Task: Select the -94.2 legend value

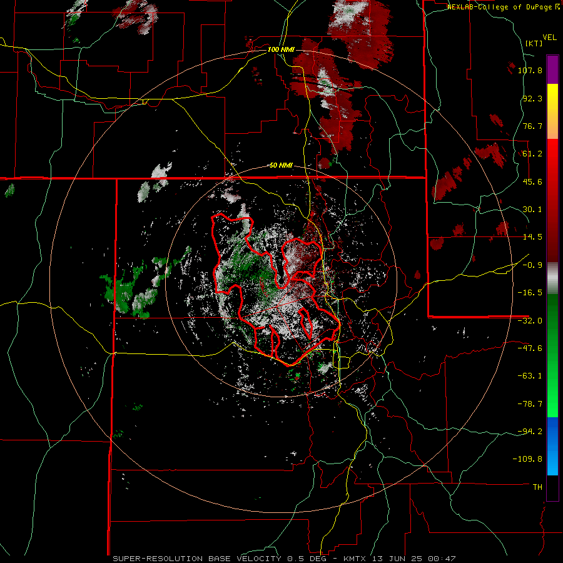Action: [x=530, y=432]
